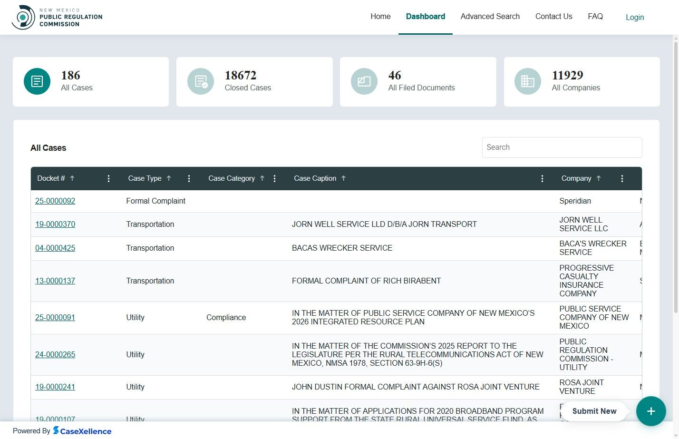679x439 pixels.
Task: Click inside the Search field
Action: [562, 147]
